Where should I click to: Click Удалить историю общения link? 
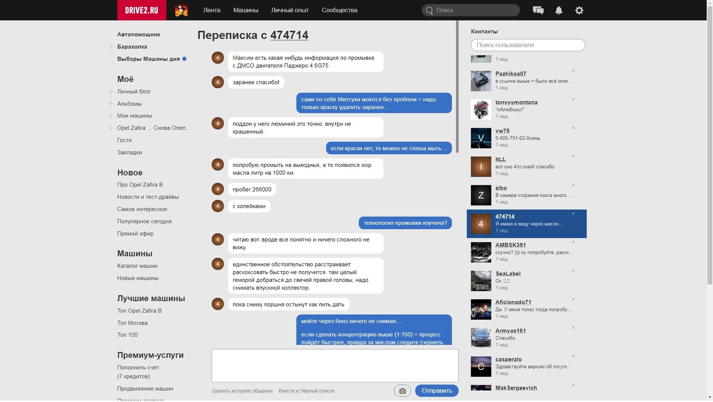pos(242,391)
